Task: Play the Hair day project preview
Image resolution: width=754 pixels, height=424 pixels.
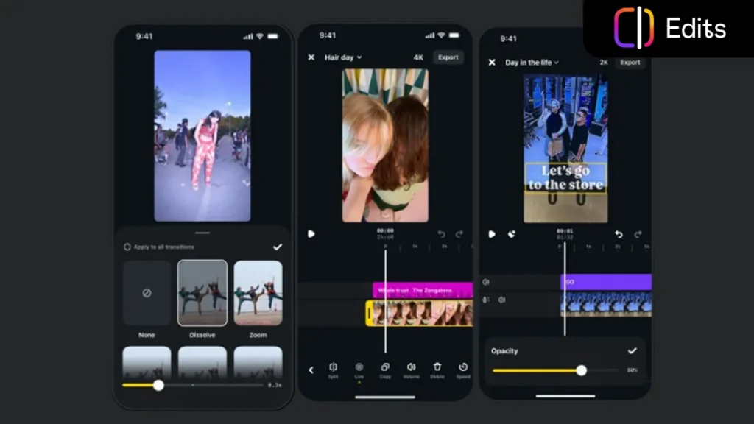Action: 311,233
